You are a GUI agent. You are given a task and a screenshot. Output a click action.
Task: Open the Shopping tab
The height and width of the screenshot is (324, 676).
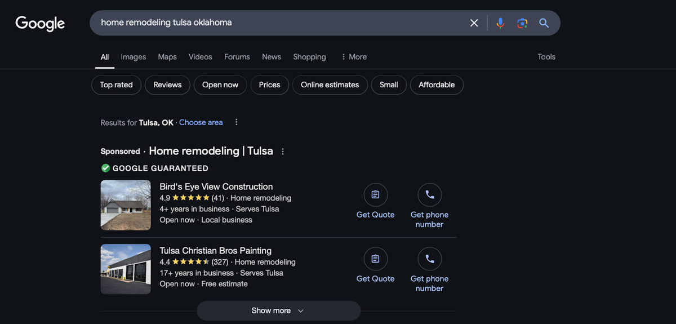tap(309, 57)
